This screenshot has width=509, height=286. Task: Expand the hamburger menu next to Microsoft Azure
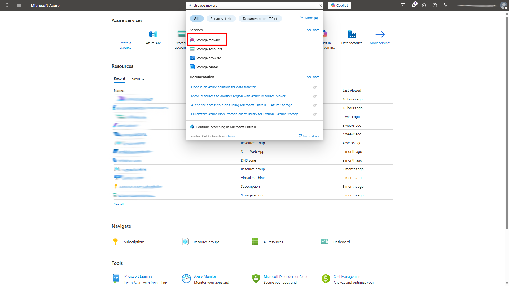19,5
